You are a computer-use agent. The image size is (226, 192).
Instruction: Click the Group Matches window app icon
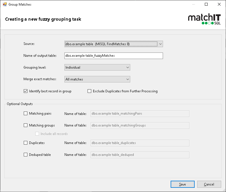(x=5, y=4)
